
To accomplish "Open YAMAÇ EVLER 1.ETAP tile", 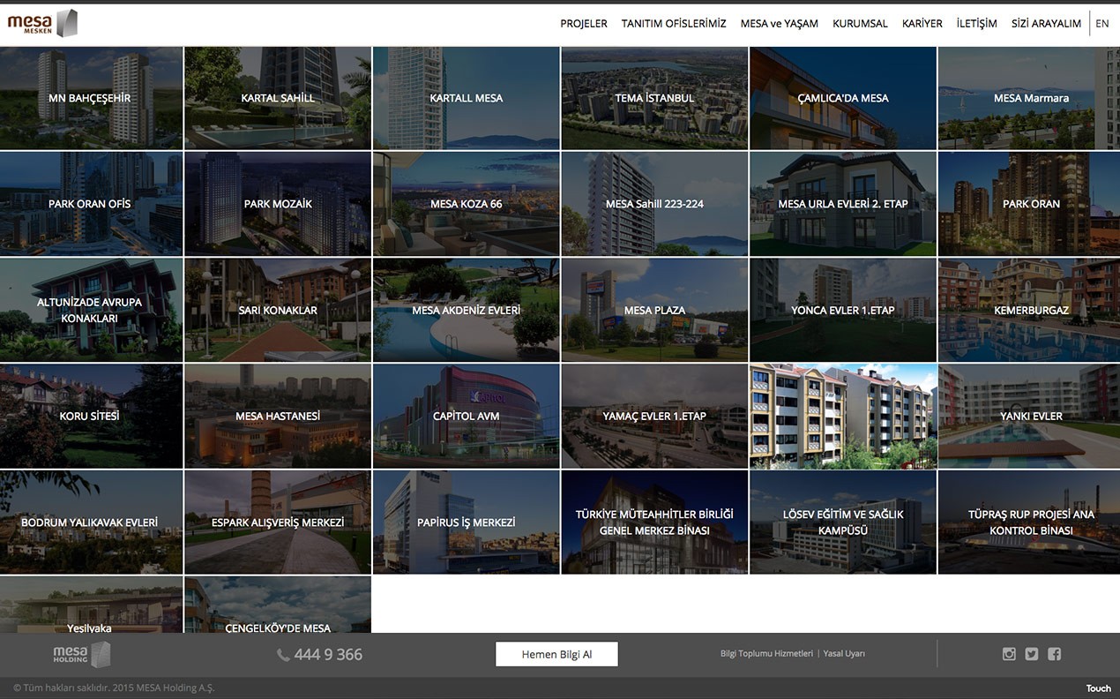I will (654, 416).
